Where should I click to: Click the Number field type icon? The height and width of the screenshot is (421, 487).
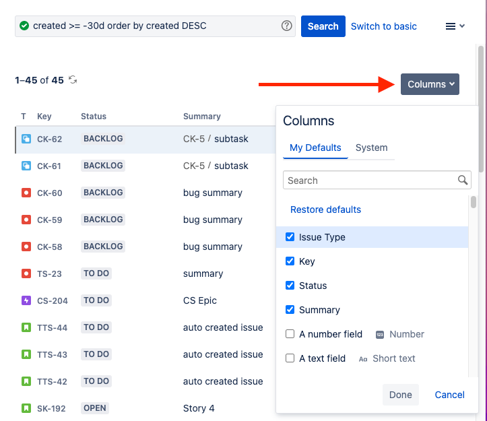[380, 335]
